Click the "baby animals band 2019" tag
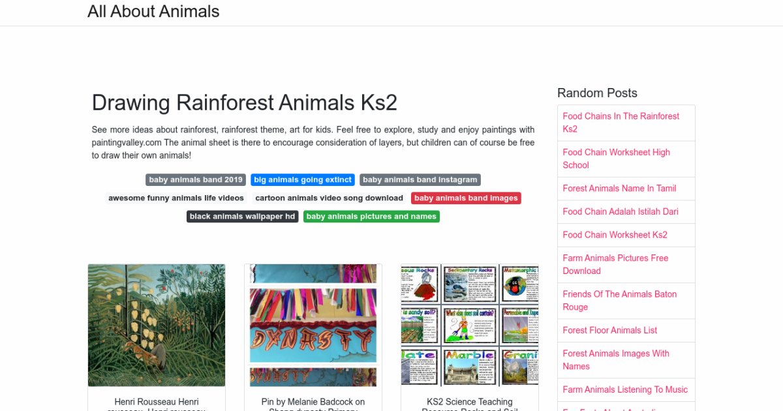Screen dimensions: 783x411 point(195,179)
